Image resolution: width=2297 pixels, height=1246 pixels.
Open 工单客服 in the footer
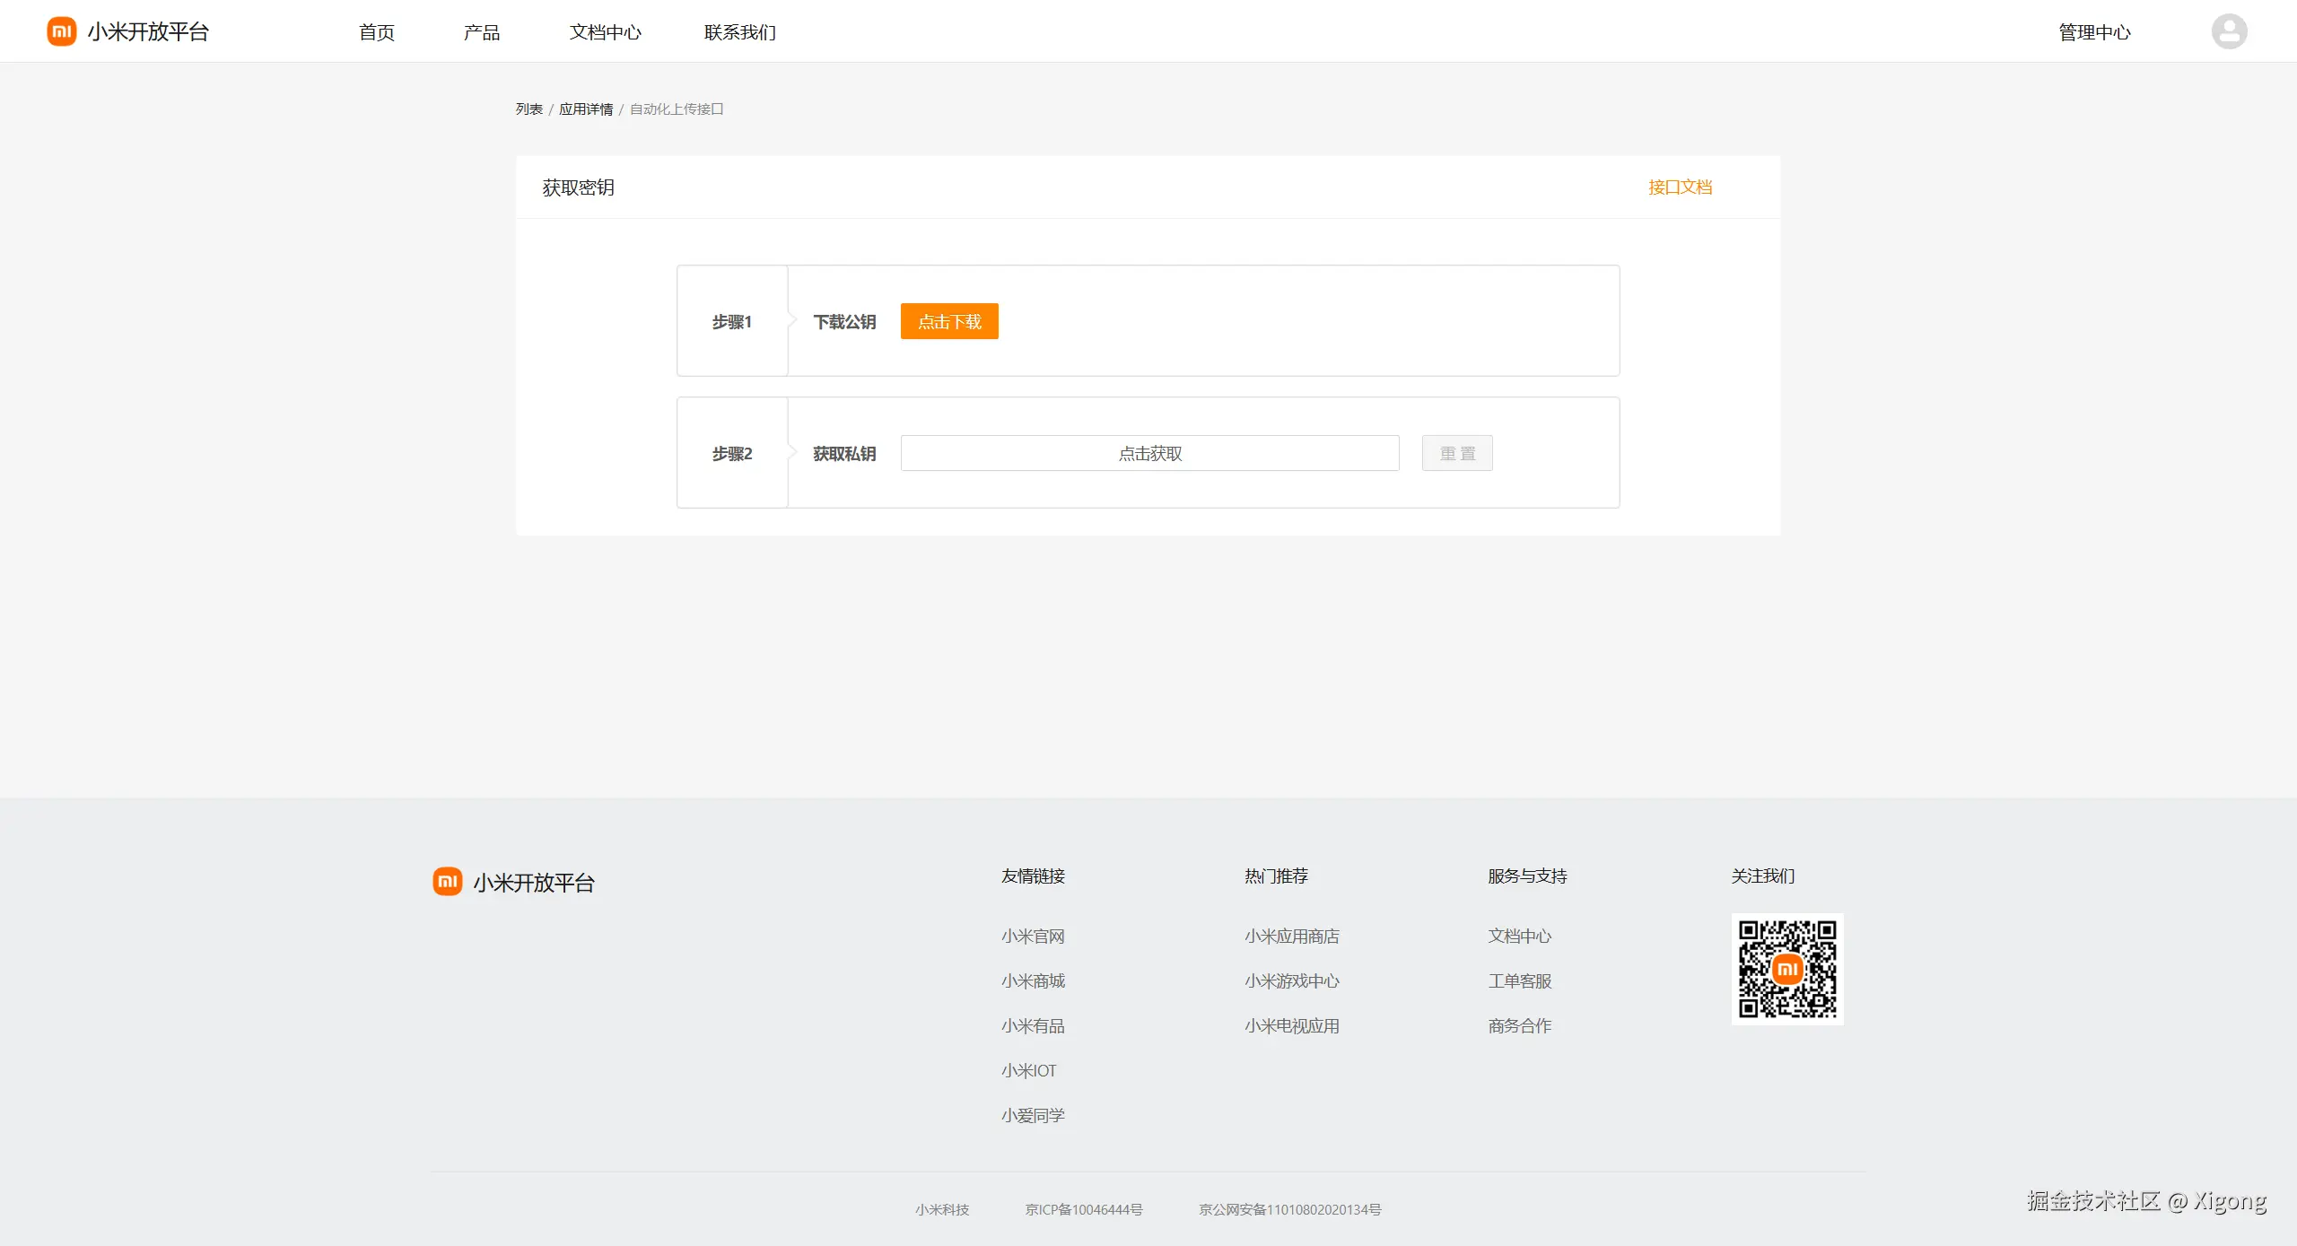point(1519,980)
